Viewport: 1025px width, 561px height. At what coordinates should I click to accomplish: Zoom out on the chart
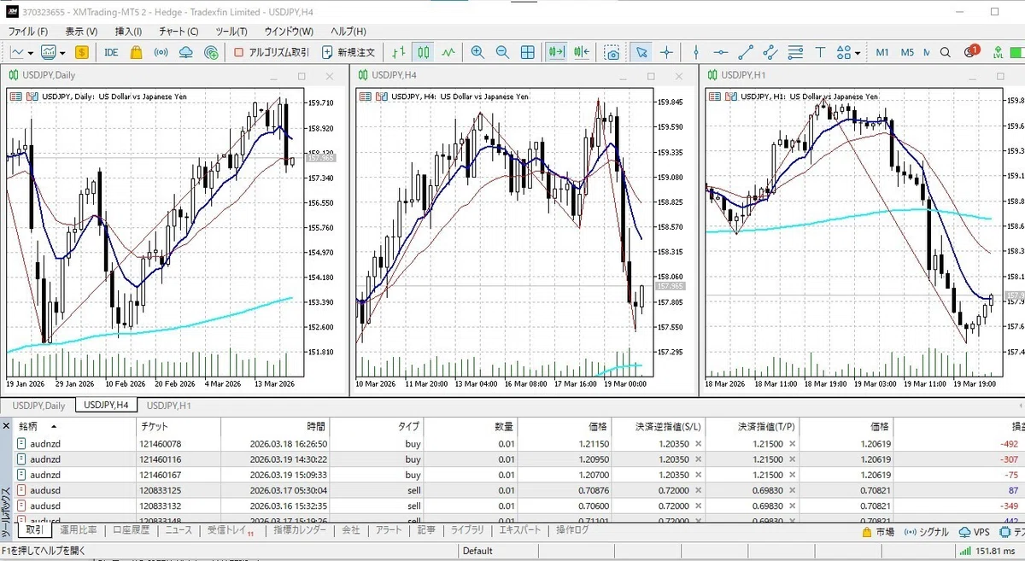[501, 52]
